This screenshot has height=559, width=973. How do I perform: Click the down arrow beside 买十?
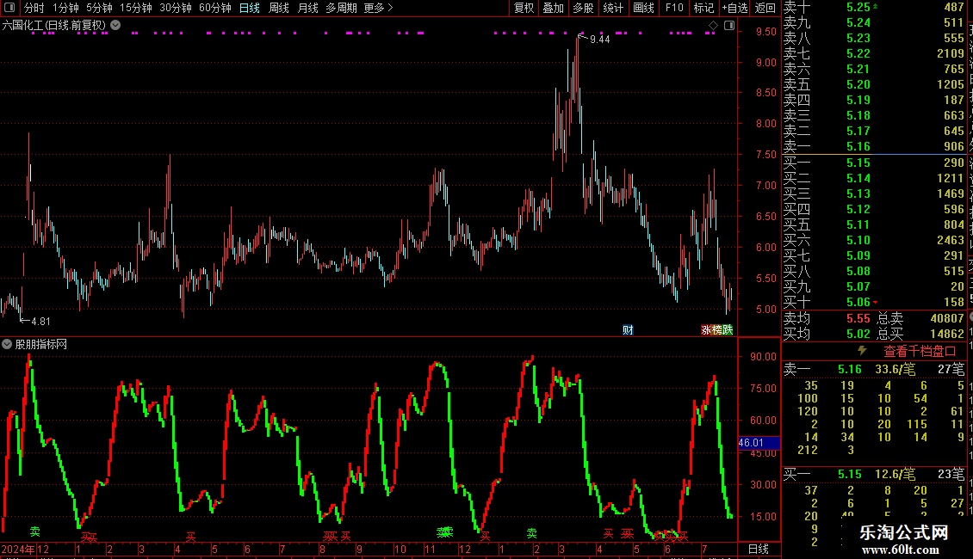(x=875, y=303)
